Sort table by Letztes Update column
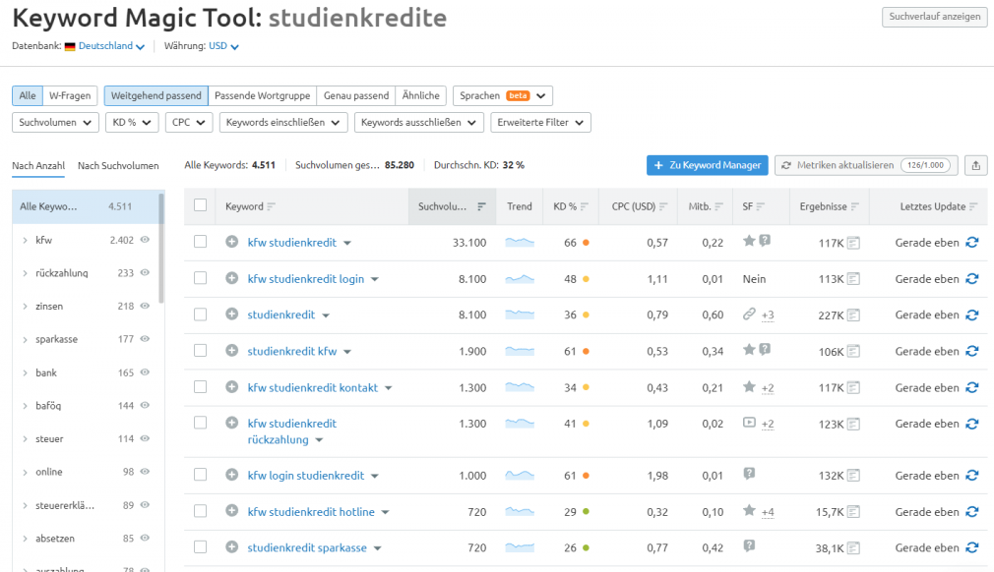Viewport: 994px width, 572px height. click(973, 206)
